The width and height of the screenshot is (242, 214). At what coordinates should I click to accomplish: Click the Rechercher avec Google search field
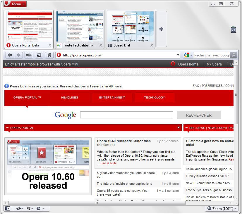(212, 55)
